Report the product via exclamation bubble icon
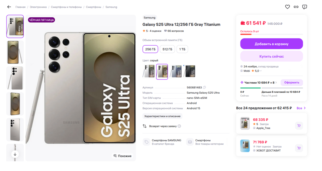 click(305, 6)
